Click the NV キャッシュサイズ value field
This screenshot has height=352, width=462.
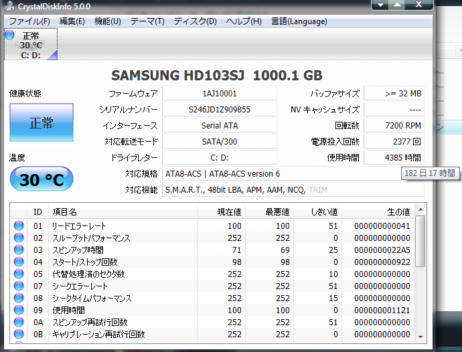coord(394,110)
